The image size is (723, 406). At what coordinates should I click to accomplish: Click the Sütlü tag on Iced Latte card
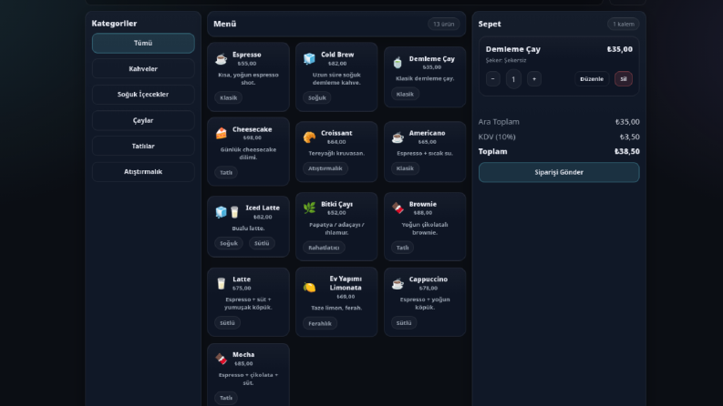[x=262, y=243]
